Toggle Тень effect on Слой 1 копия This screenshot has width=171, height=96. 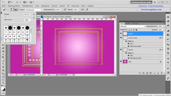[x=128, y=44]
